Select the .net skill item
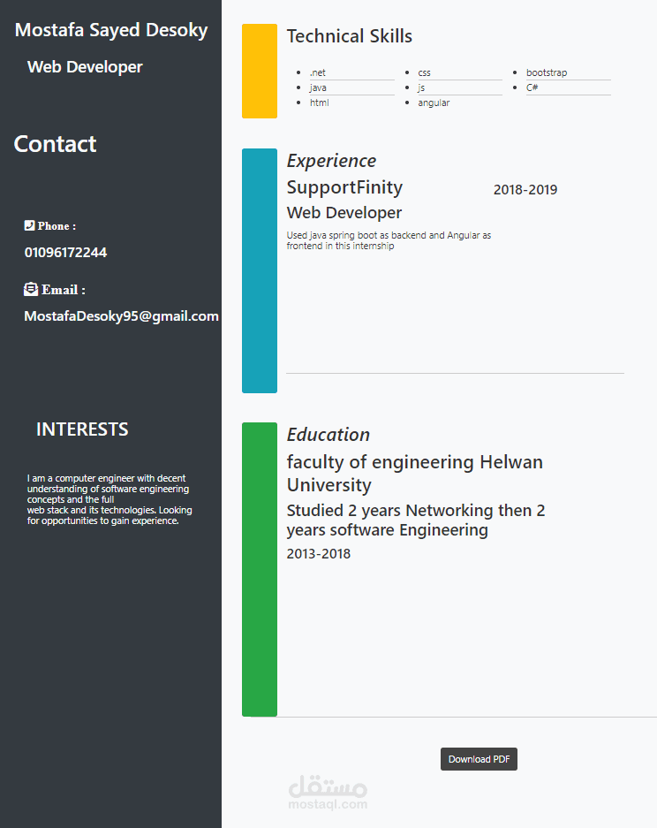 click(x=318, y=72)
